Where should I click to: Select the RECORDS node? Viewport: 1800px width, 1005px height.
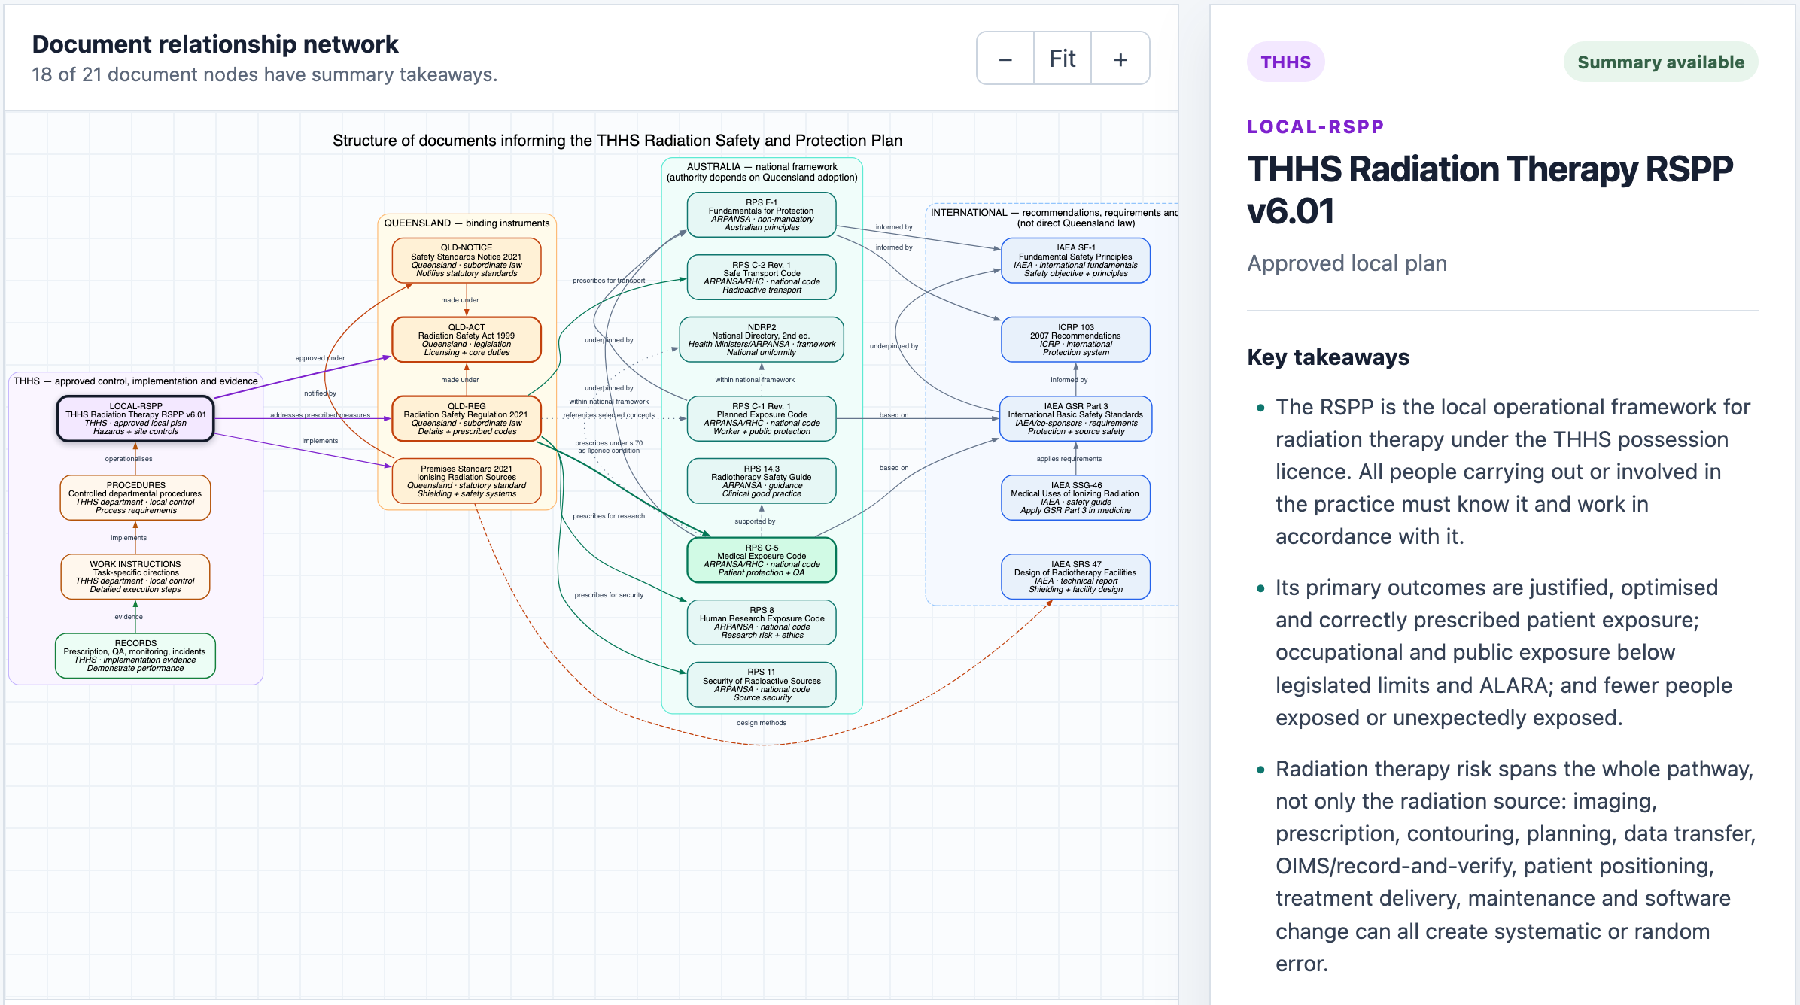click(x=135, y=655)
